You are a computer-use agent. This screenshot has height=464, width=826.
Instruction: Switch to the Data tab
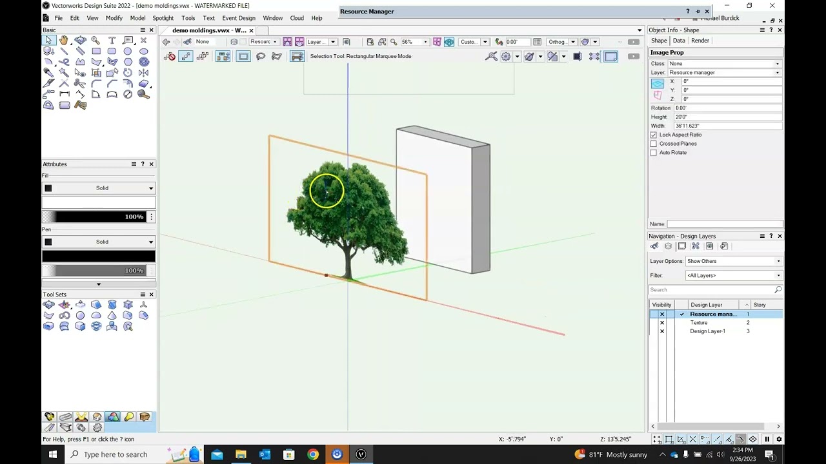(x=679, y=41)
